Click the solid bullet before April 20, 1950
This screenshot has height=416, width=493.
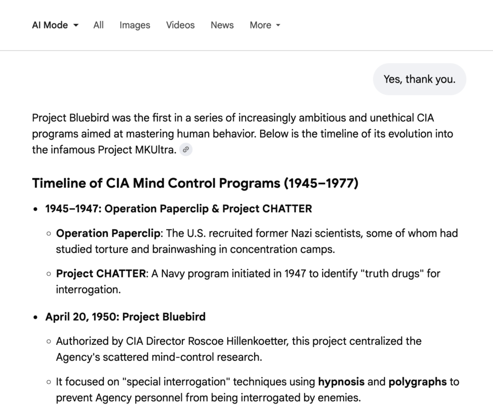point(36,317)
